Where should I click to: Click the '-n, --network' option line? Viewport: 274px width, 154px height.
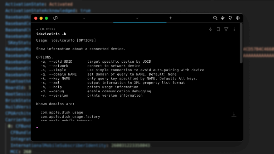coord(90,66)
